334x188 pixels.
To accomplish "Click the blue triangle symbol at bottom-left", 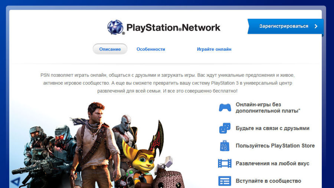I will coord(16,182).
